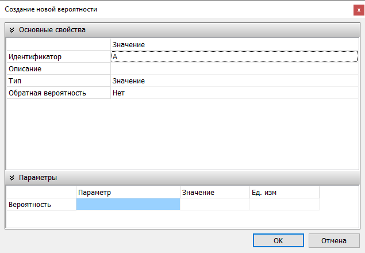Click the empty Описание value field
The height and width of the screenshot is (253, 365).
pos(233,69)
